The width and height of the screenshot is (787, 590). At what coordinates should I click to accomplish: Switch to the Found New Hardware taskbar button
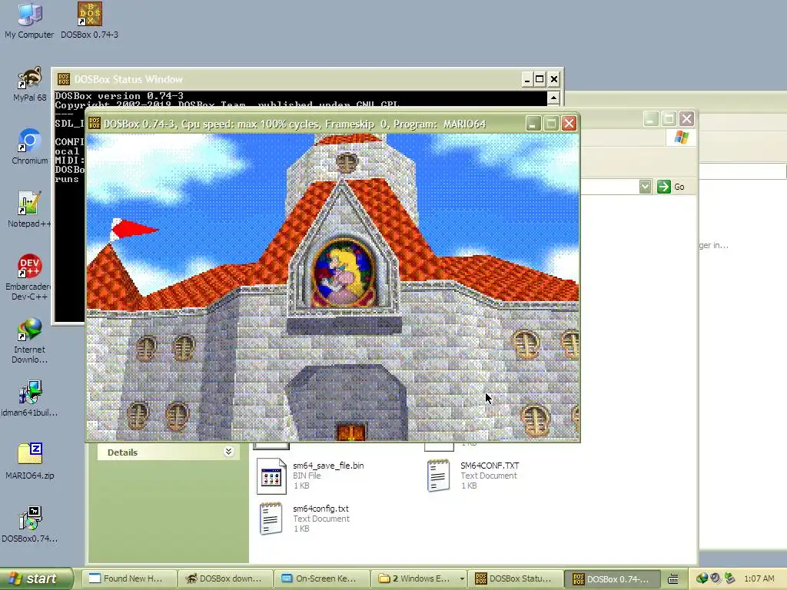click(129, 578)
